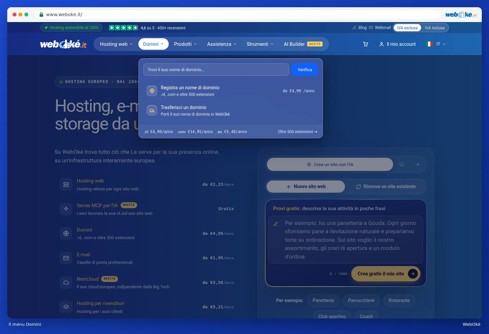Click the sparkle icon beside Server MCP per l'IA
The width and height of the screenshot is (489, 334).
coord(66,209)
